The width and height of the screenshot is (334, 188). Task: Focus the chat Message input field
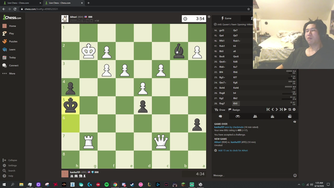(253, 175)
